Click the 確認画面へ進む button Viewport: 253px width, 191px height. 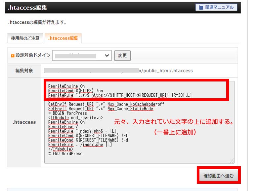pos(218,175)
